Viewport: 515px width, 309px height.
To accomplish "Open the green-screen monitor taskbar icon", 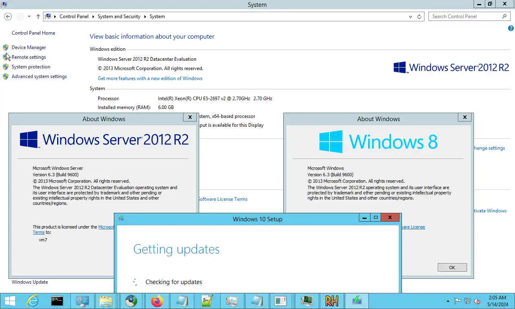I will [307, 301].
